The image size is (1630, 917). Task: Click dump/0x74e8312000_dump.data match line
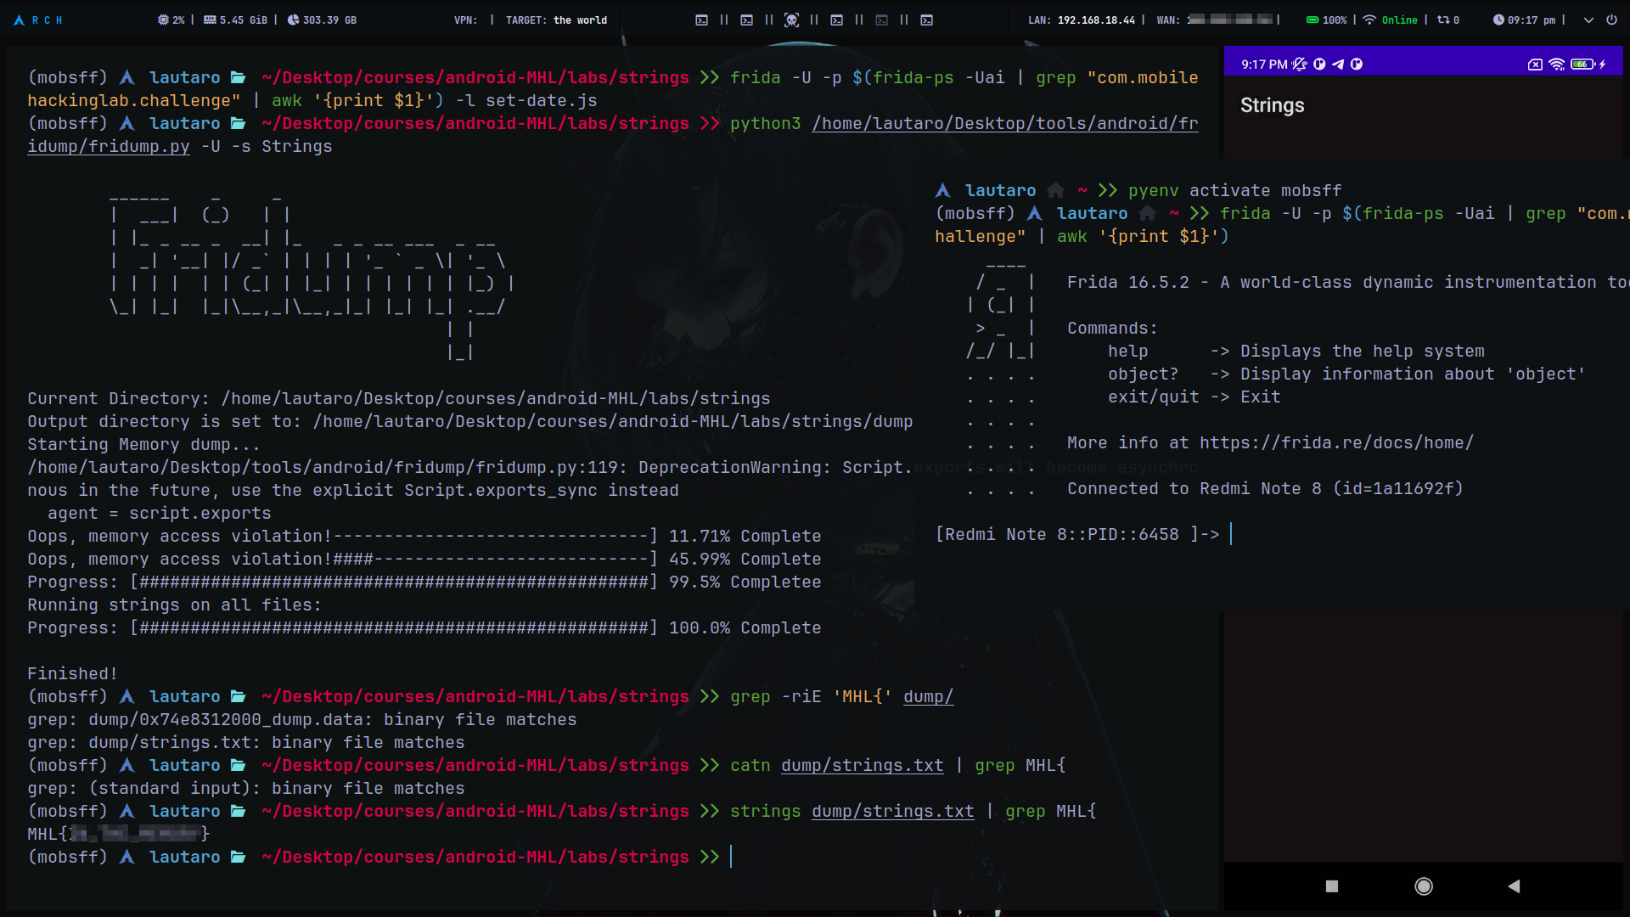pos(301,719)
